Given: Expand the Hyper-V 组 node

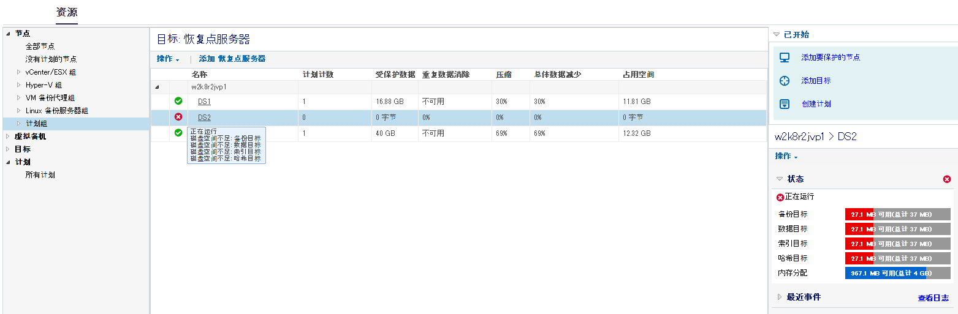Looking at the screenshot, I should tap(18, 85).
